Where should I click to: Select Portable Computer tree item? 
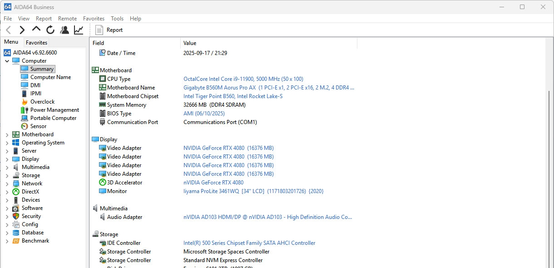coord(53,118)
